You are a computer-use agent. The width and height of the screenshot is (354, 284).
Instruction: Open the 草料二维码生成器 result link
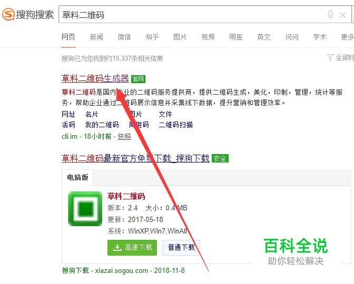[x=95, y=79]
